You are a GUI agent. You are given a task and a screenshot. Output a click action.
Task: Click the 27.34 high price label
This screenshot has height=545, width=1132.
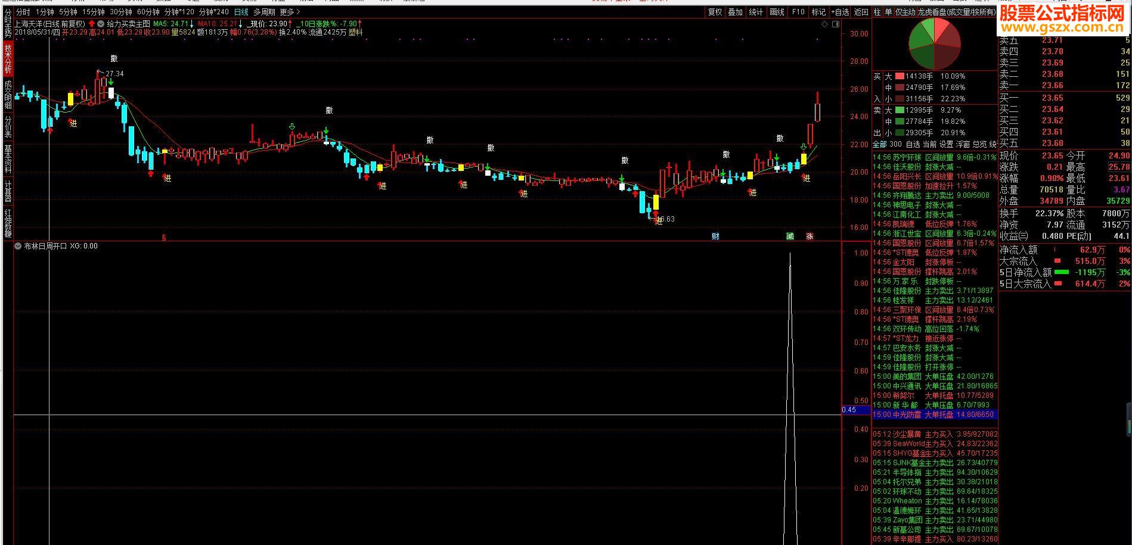click(115, 74)
